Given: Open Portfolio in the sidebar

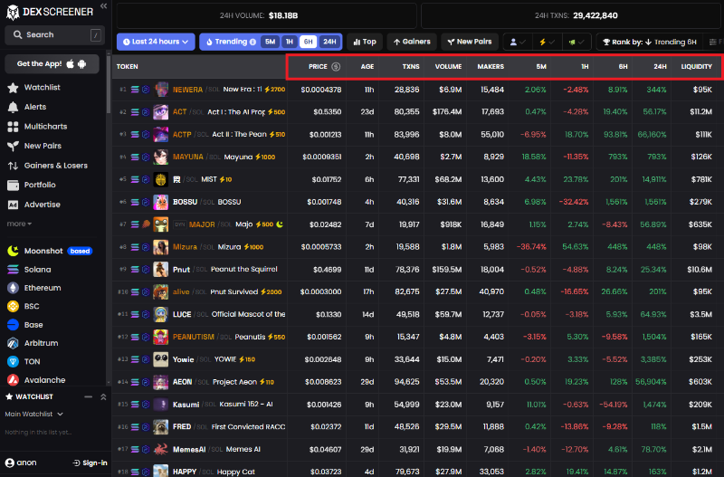Looking at the screenshot, I should tap(32, 185).
